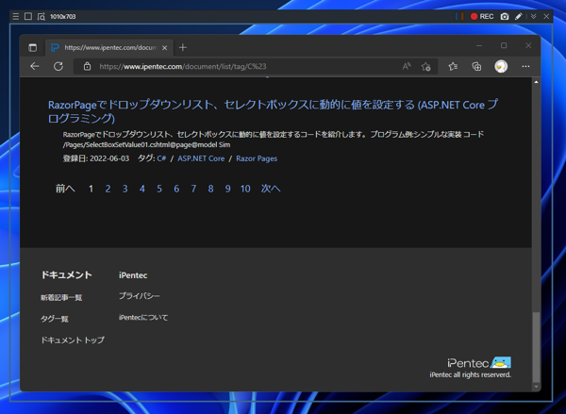Go to page 10
Image resolution: width=566 pixels, height=414 pixels.
[x=245, y=189]
